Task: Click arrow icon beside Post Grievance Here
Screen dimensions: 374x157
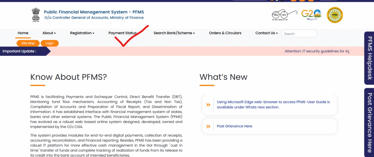Action: 208,126
